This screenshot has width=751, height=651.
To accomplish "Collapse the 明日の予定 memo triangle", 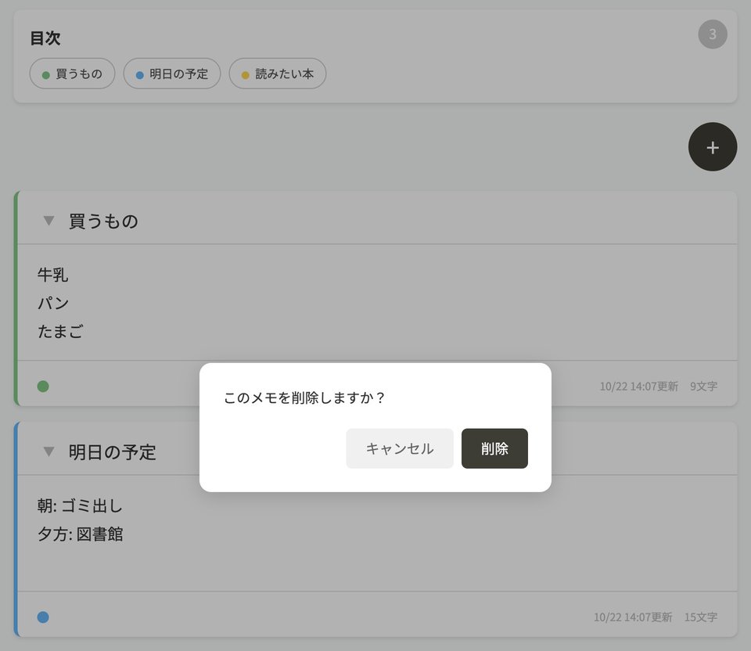I will coord(49,451).
